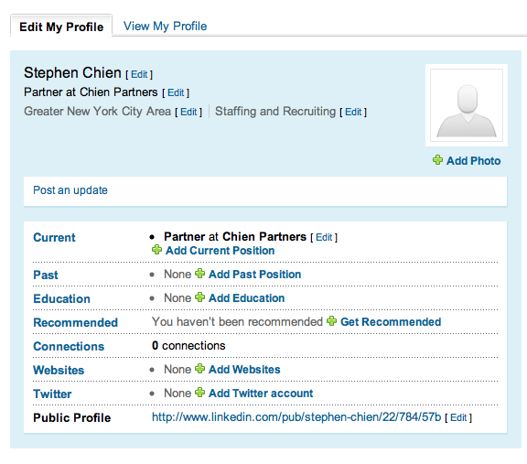
Task: Edit the Greater New York City Area location
Action: click(188, 112)
